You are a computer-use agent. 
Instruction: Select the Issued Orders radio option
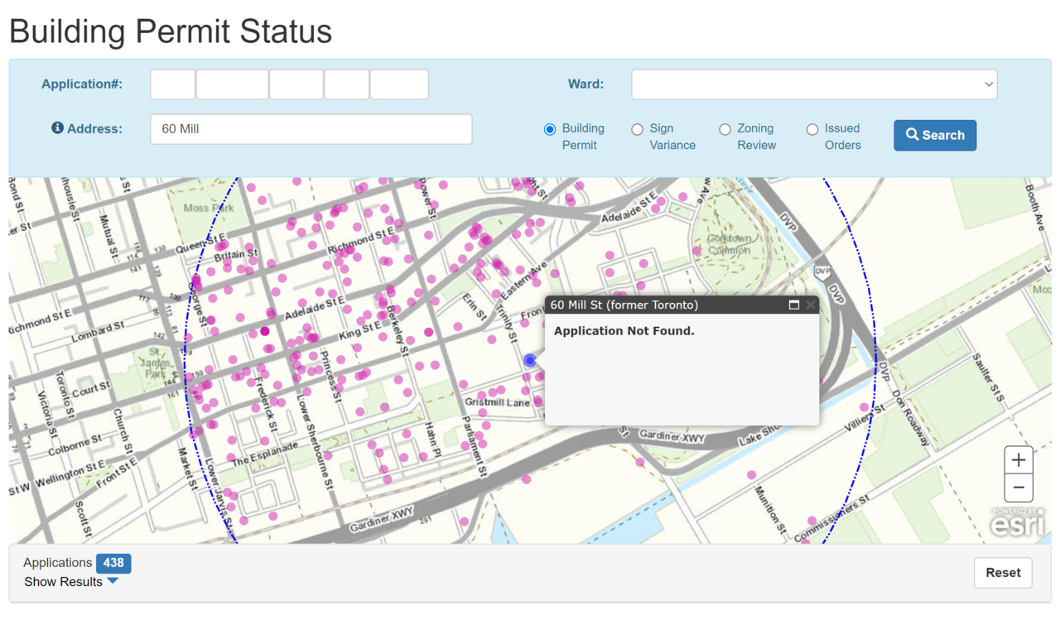[x=812, y=129]
